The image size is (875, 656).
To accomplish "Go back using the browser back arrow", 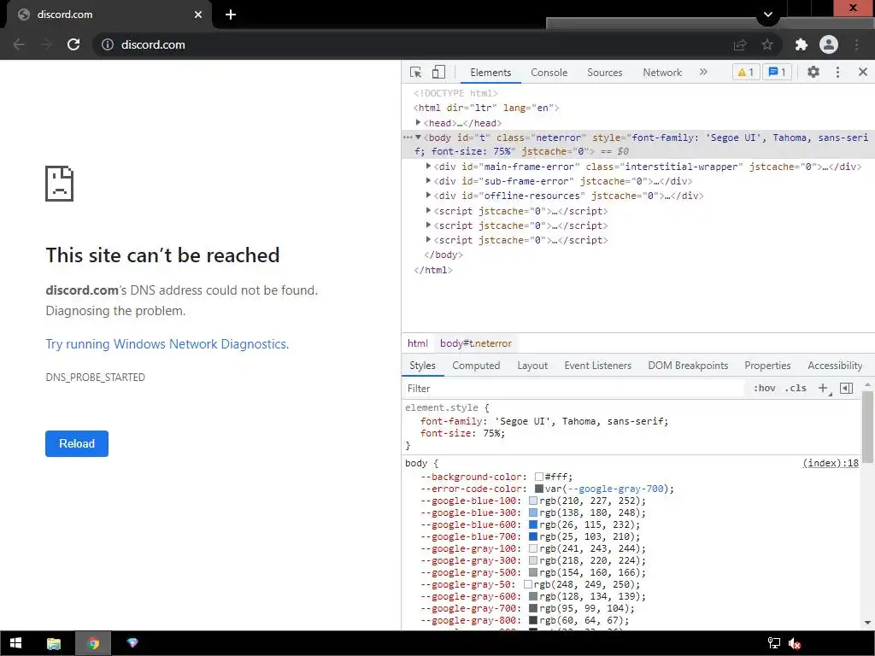I will [19, 44].
